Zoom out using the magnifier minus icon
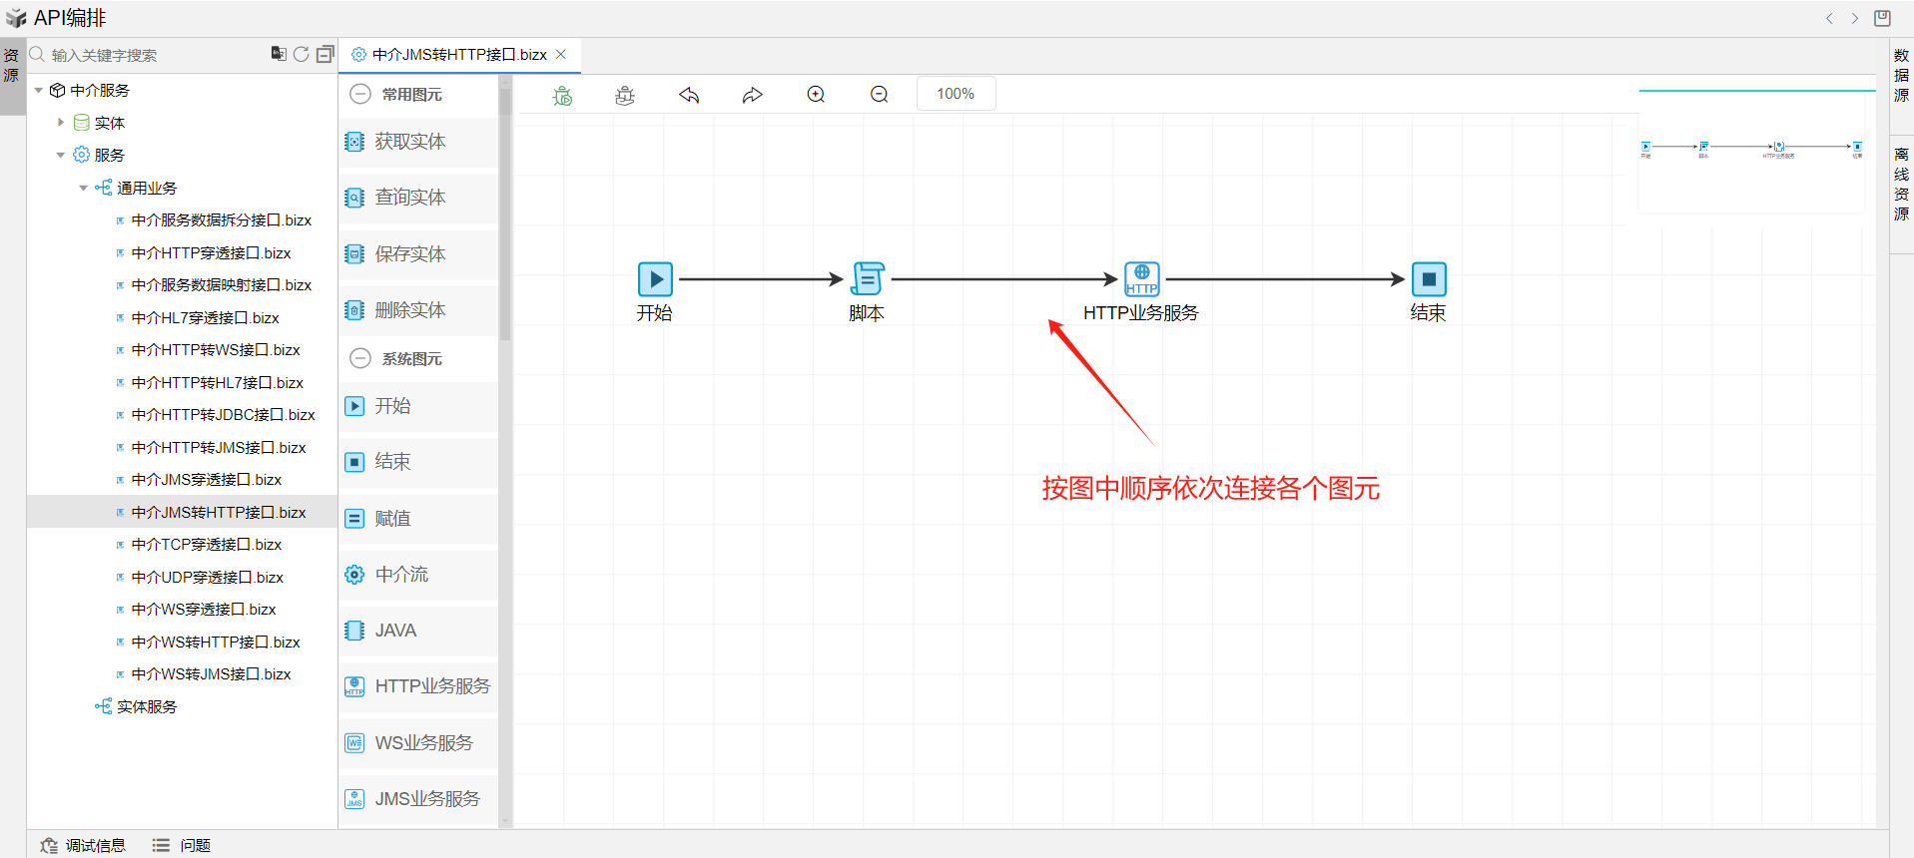Screen dimensions: 1914x858 pyautogui.click(x=879, y=95)
